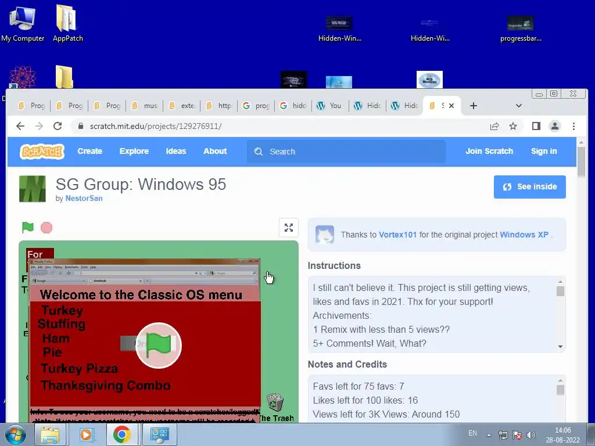Click the red stop button above the player
This screenshot has height=446, width=595.
(x=46, y=228)
